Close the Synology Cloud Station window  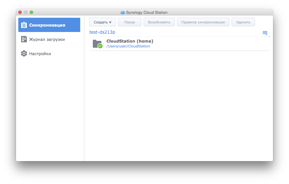pos(20,12)
